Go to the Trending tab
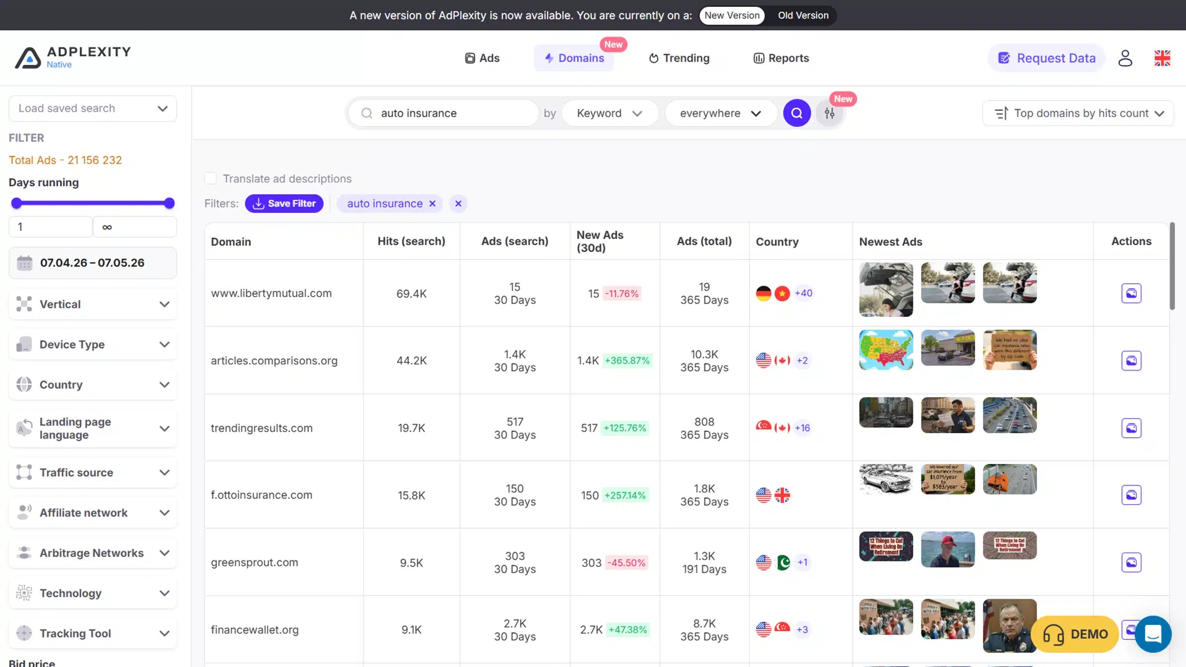The image size is (1186, 667). click(679, 58)
